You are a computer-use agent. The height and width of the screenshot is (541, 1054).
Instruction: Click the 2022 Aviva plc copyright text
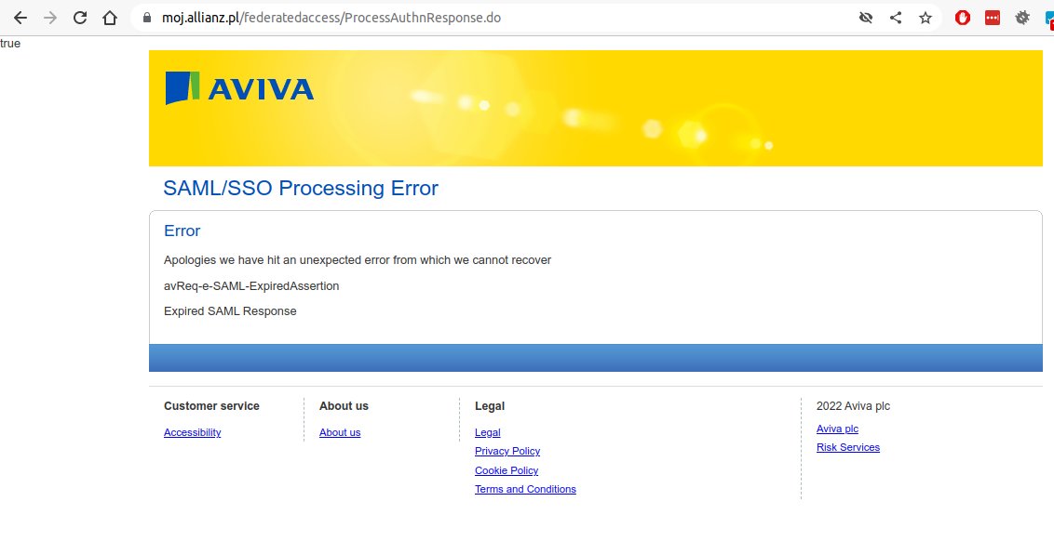[x=853, y=406]
